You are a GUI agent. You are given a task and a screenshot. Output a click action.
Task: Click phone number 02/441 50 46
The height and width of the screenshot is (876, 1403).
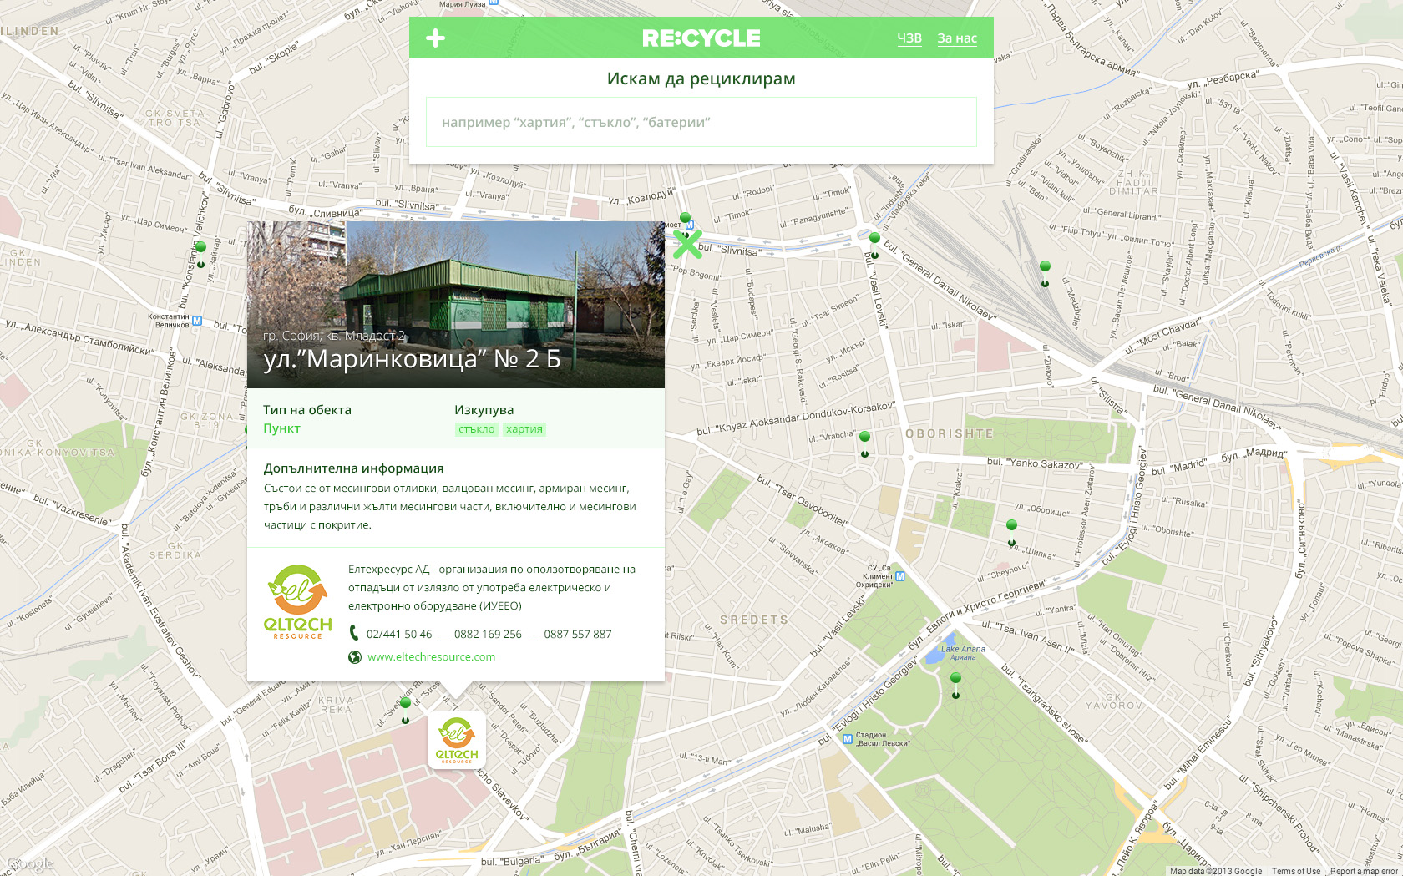coord(399,634)
